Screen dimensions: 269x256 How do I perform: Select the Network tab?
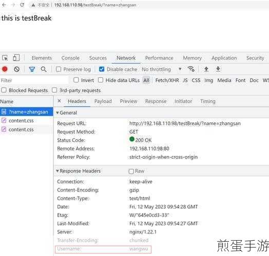(x=126, y=58)
